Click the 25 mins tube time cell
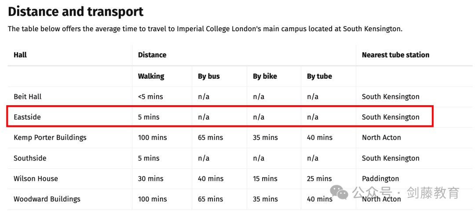Viewport: 475px width, 212px height. 319,179
